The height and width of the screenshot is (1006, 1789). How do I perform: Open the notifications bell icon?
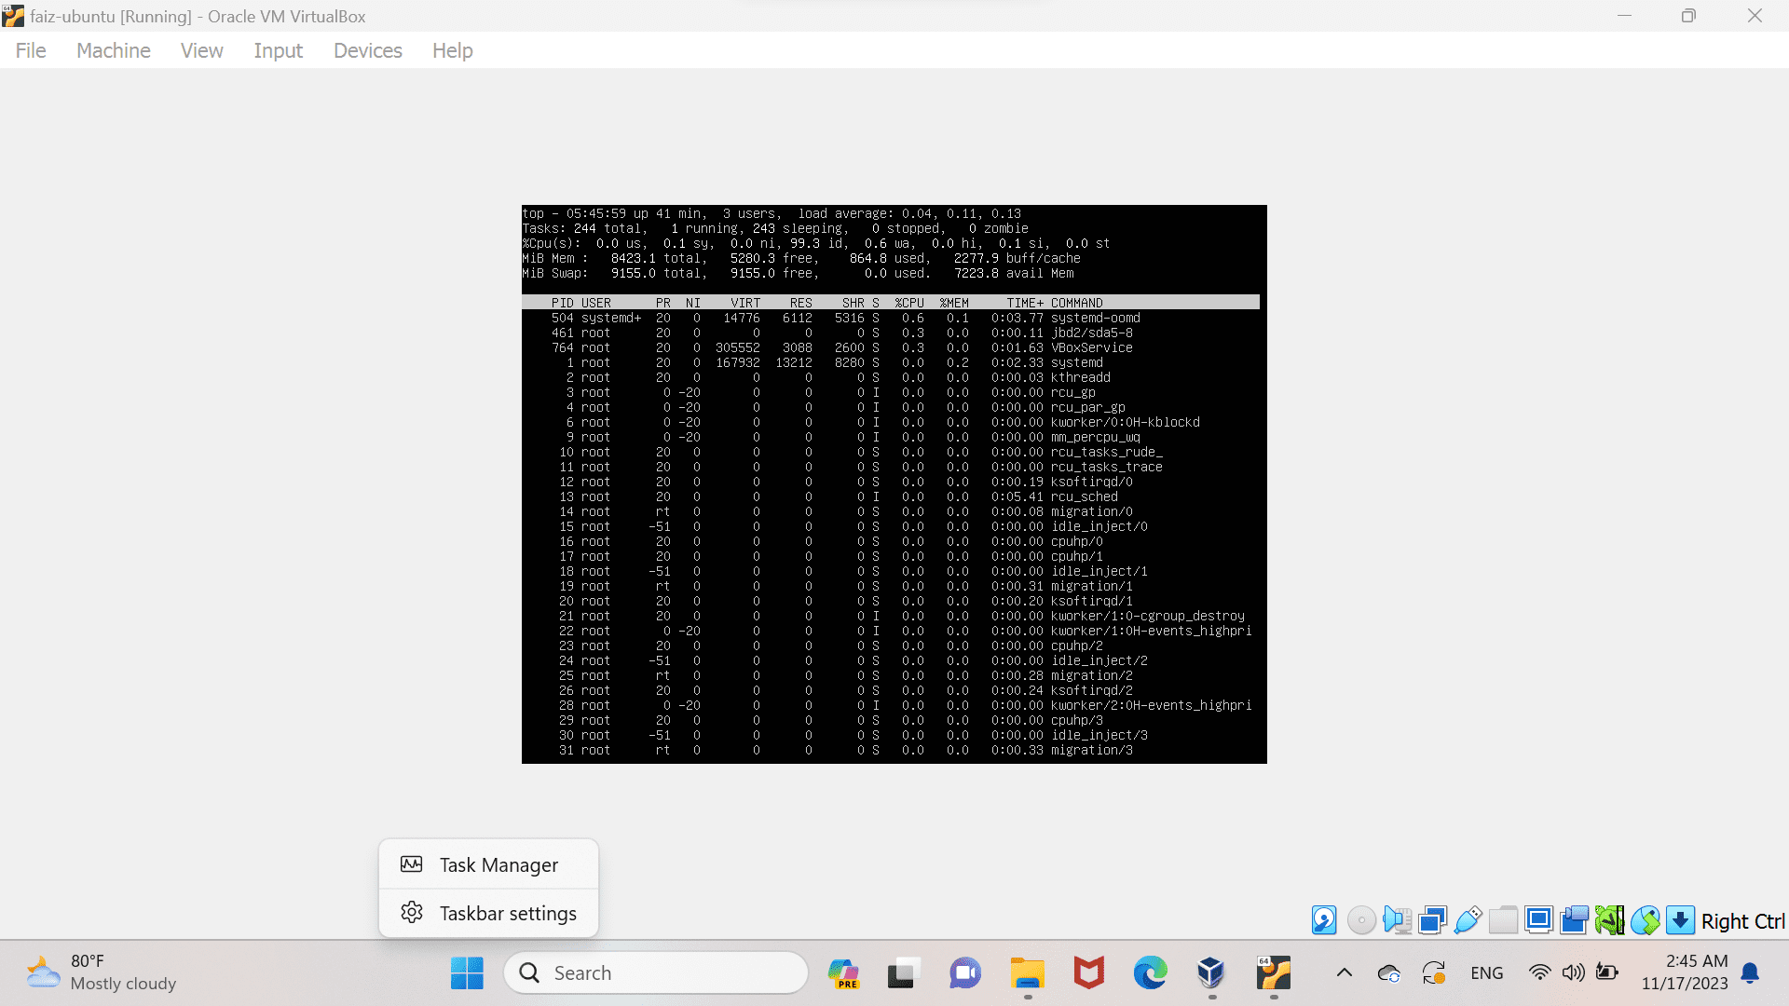pos(1750,973)
